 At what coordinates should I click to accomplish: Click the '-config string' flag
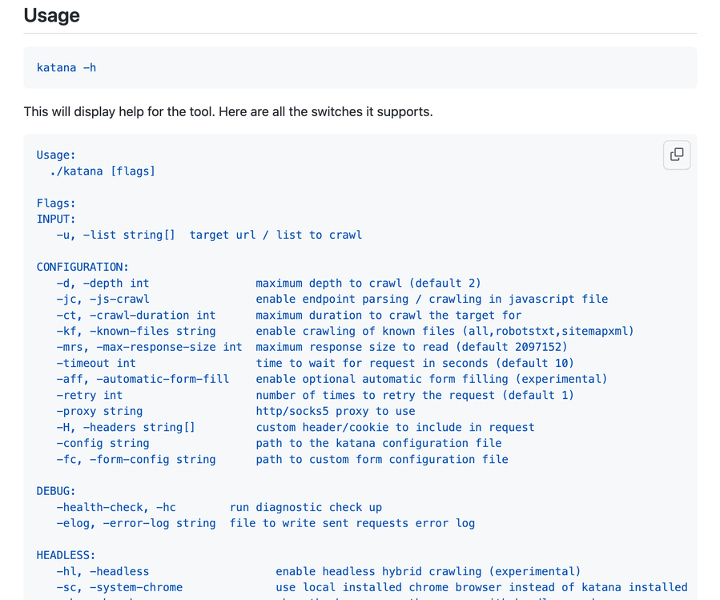(x=103, y=443)
